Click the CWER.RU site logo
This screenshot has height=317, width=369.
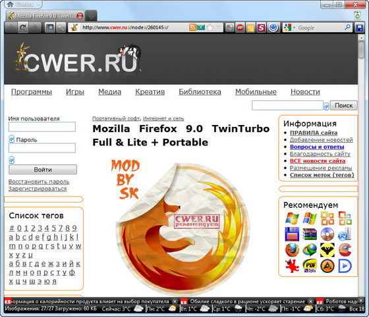(78, 57)
